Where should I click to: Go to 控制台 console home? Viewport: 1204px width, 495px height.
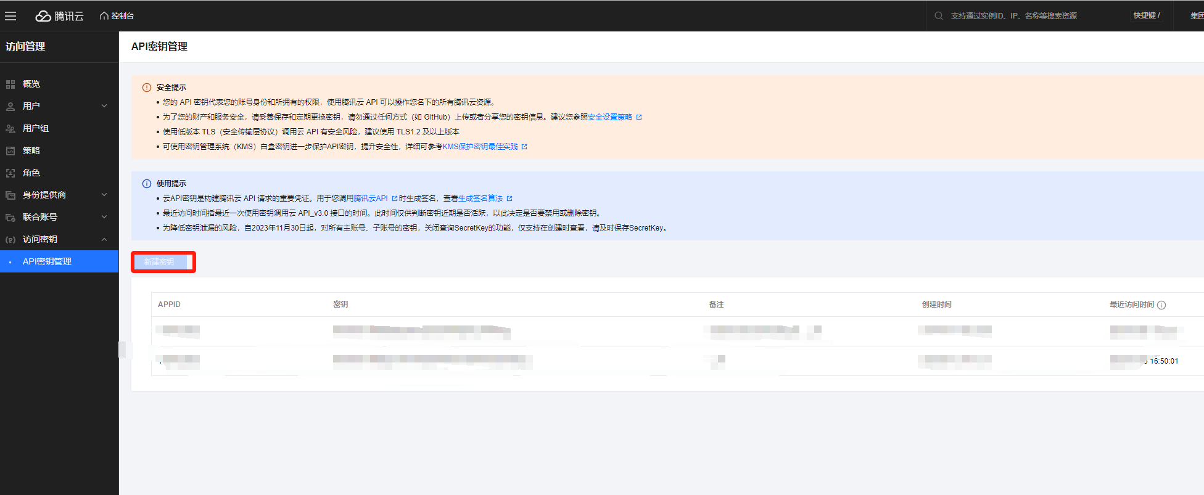coord(117,16)
